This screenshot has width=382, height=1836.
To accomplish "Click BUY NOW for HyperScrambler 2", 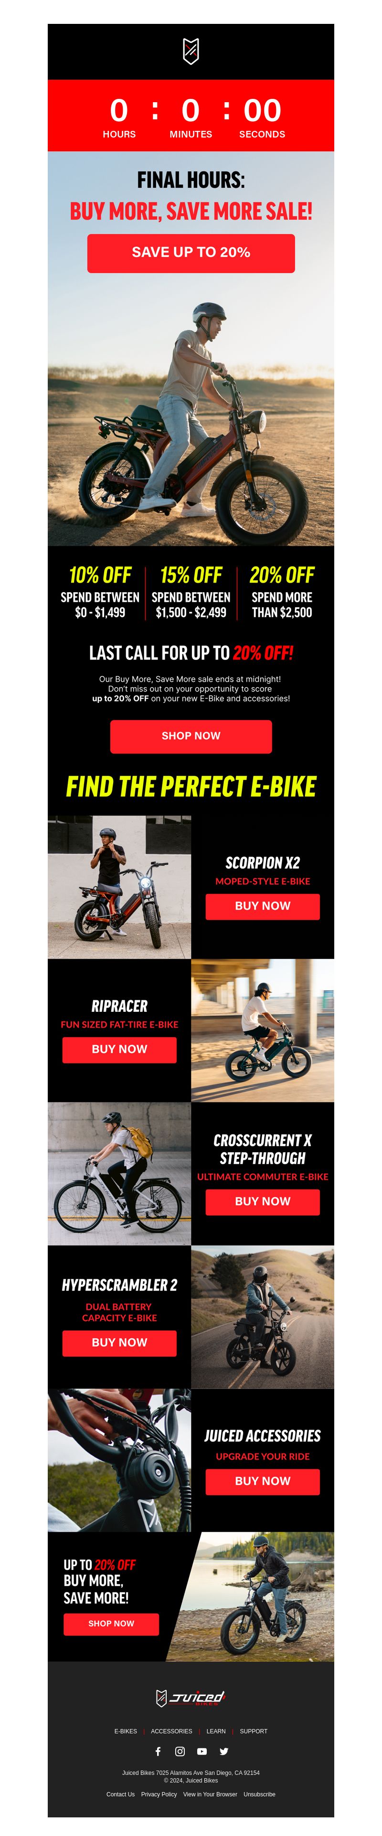I will (x=119, y=1342).
